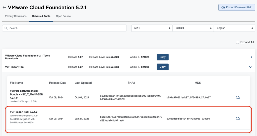
Task: Open the 5.2.1 version dropdown
Action: (x=152, y=28)
